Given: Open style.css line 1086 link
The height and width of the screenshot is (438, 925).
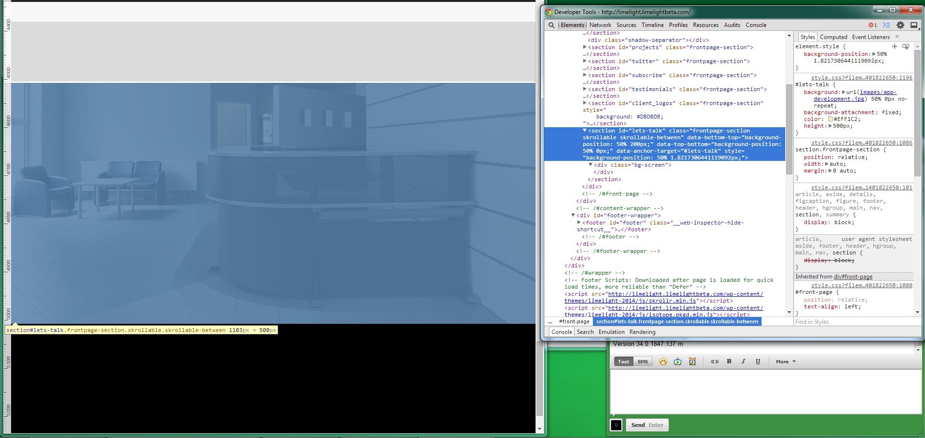Looking at the screenshot, I should [x=861, y=143].
